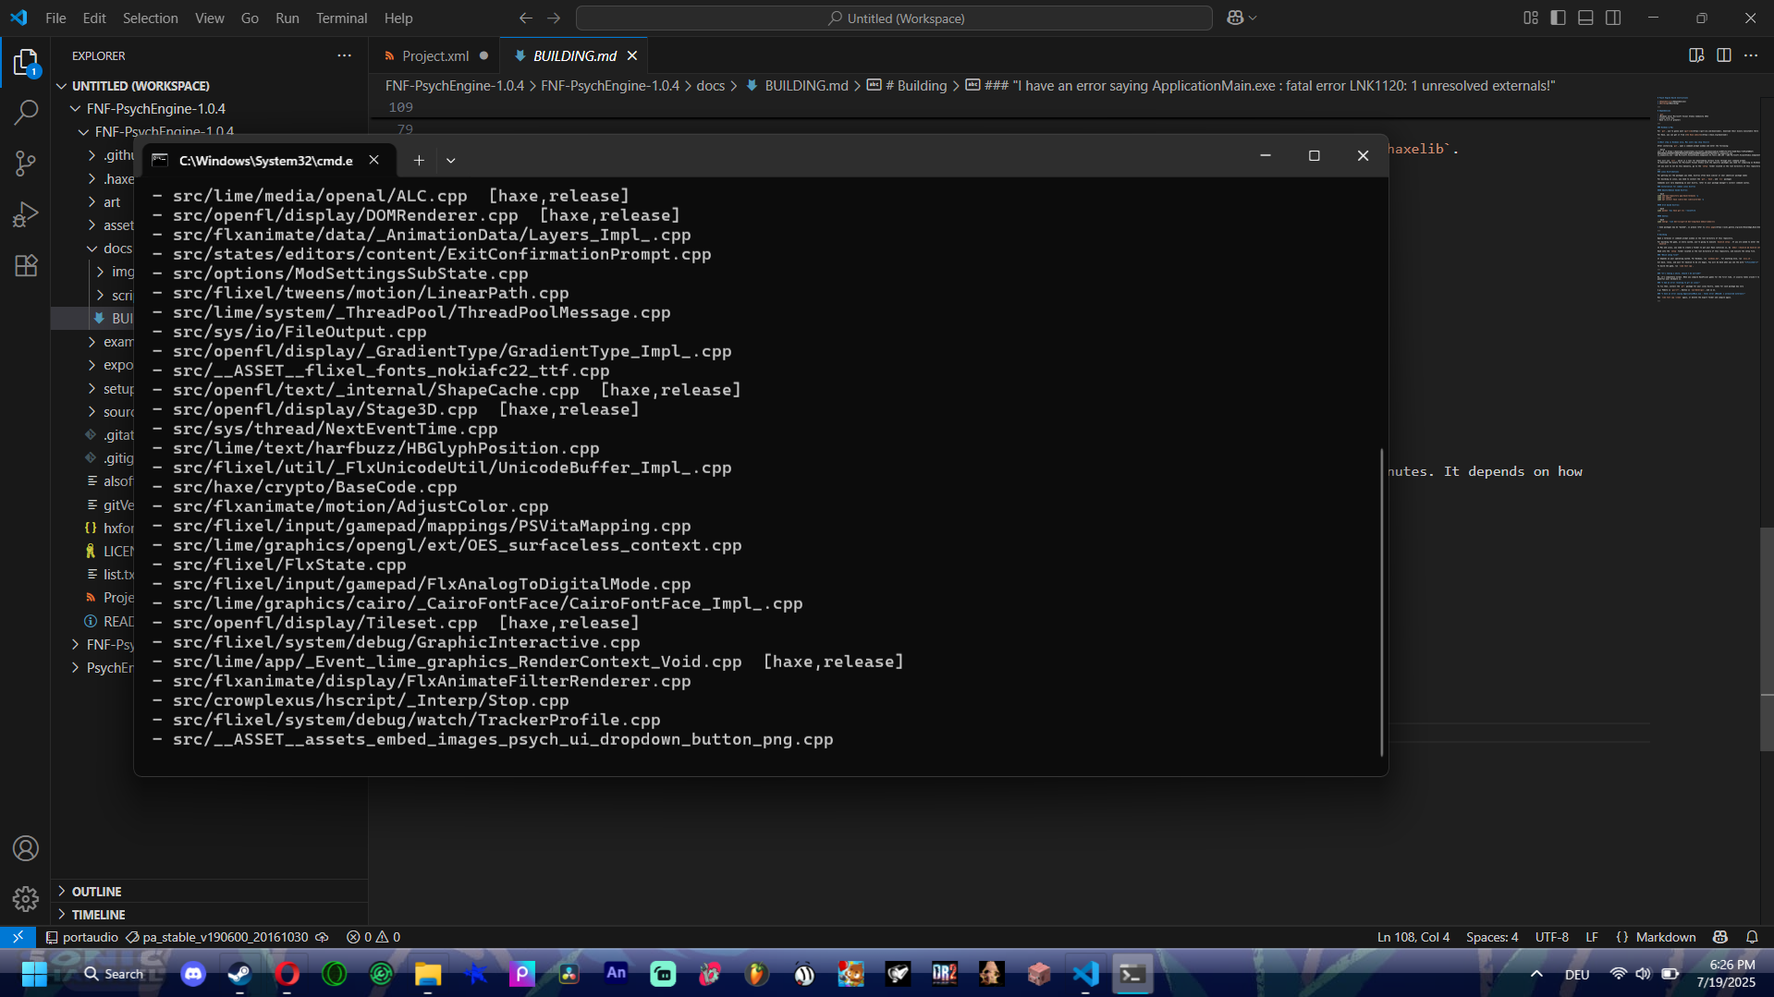Screen dimensions: 1774x997
Task: Open the Source Control view
Action: pos(26,164)
